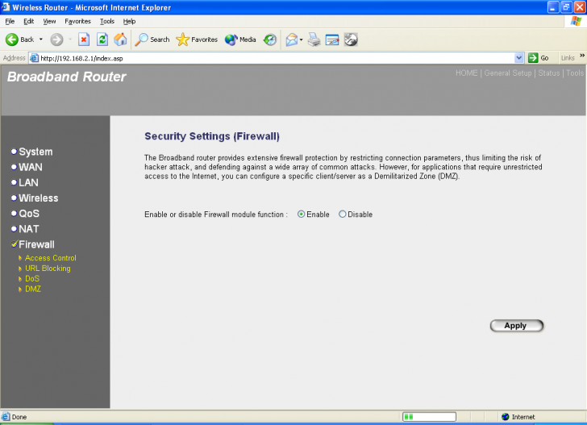587x425 pixels.
Task: Open the Search pane from the toolbar
Action: pyautogui.click(x=152, y=40)
